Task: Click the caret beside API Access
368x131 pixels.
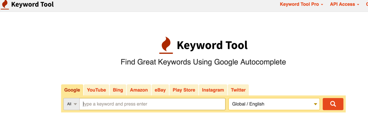Action: [358, 5]
